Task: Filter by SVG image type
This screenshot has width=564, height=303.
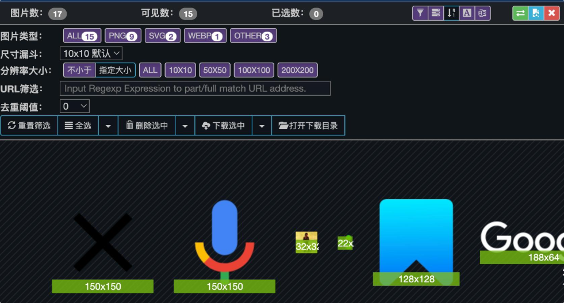Action: (x=163, y=36)
